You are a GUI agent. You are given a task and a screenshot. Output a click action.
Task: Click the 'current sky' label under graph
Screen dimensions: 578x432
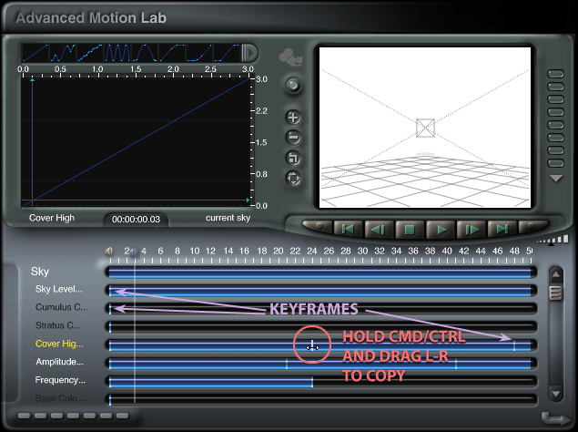coord(228,218)
